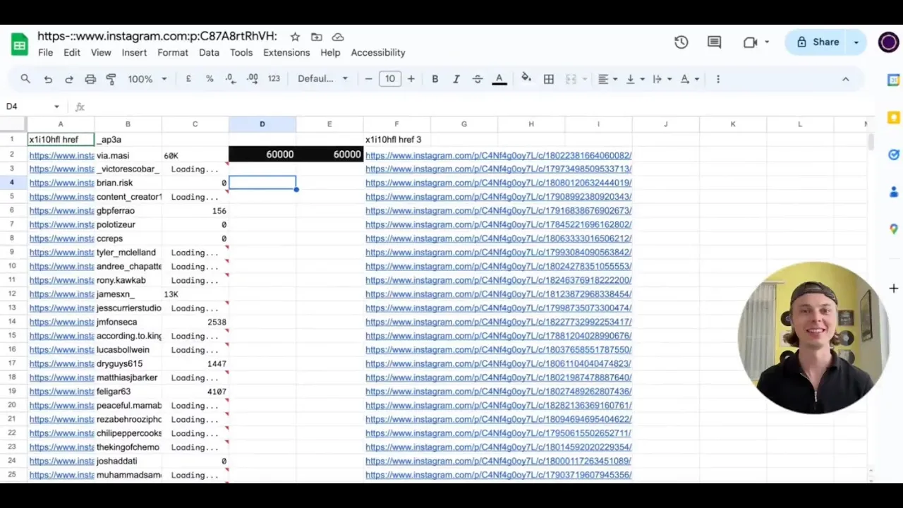
Task: Star this spreadsheet document
Action: [295, 37]
